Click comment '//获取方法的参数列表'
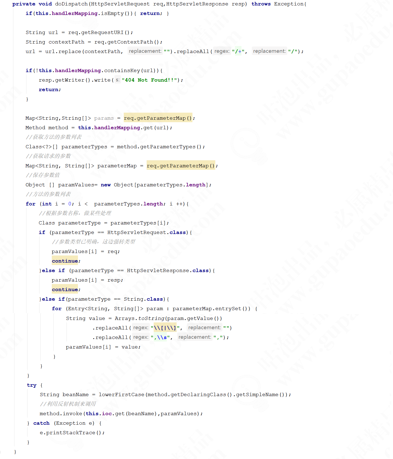The image size is (393, 459). coord(54,137)
